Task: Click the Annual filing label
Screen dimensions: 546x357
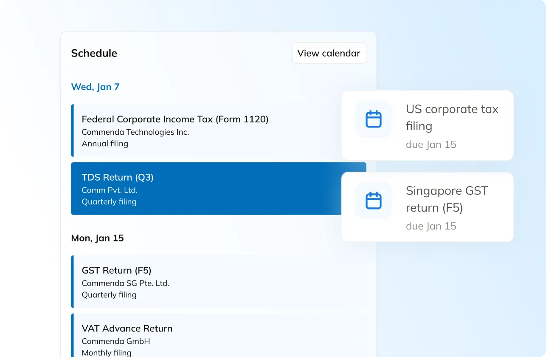Action: pyautogui.click(x=105, y=144)
